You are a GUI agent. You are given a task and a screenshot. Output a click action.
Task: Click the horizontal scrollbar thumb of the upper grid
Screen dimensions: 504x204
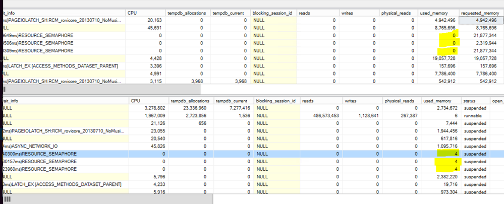click(x=100, y=89)
